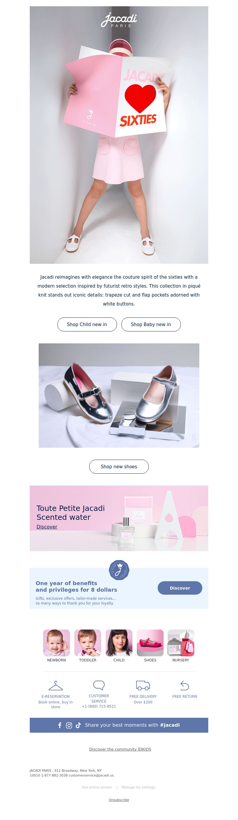Open the Instagram icon in the banner
The height and width of the screenshot is (820, 238).
pyautogui.click(x=69, y=725)
